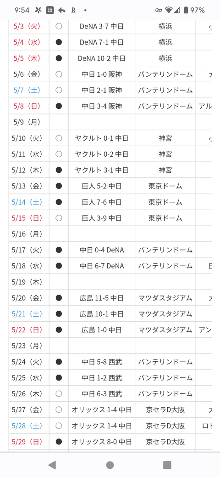Select the オリックス 8-0 中日 score cell
The width and height of the screenshot is (220, 478).
102,441
